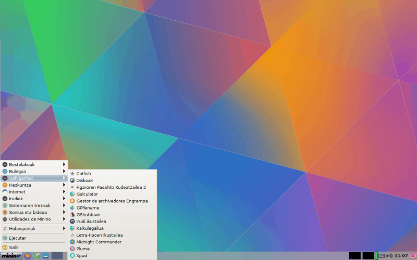This screenshot has width=417, height=260.
Task: Click the 11:07 clock
Action: [401, 256]
